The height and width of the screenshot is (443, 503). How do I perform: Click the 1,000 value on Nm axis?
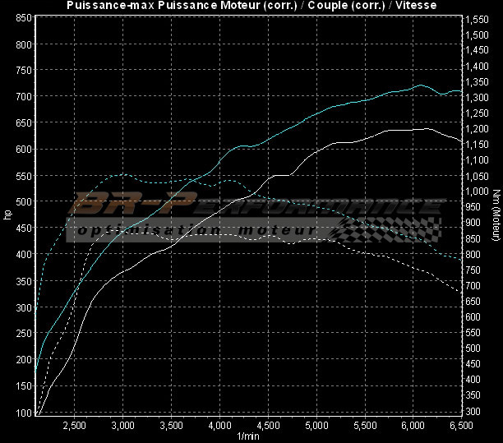477,192
